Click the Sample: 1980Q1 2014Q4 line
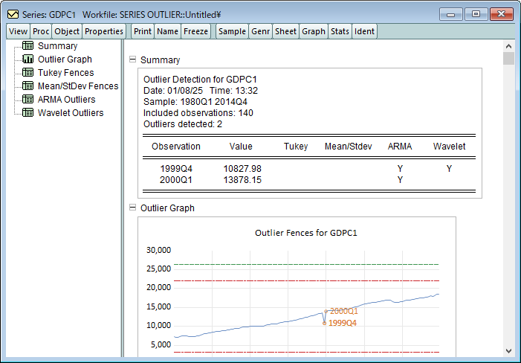The image size is (521, 363). tap(195, 102)
